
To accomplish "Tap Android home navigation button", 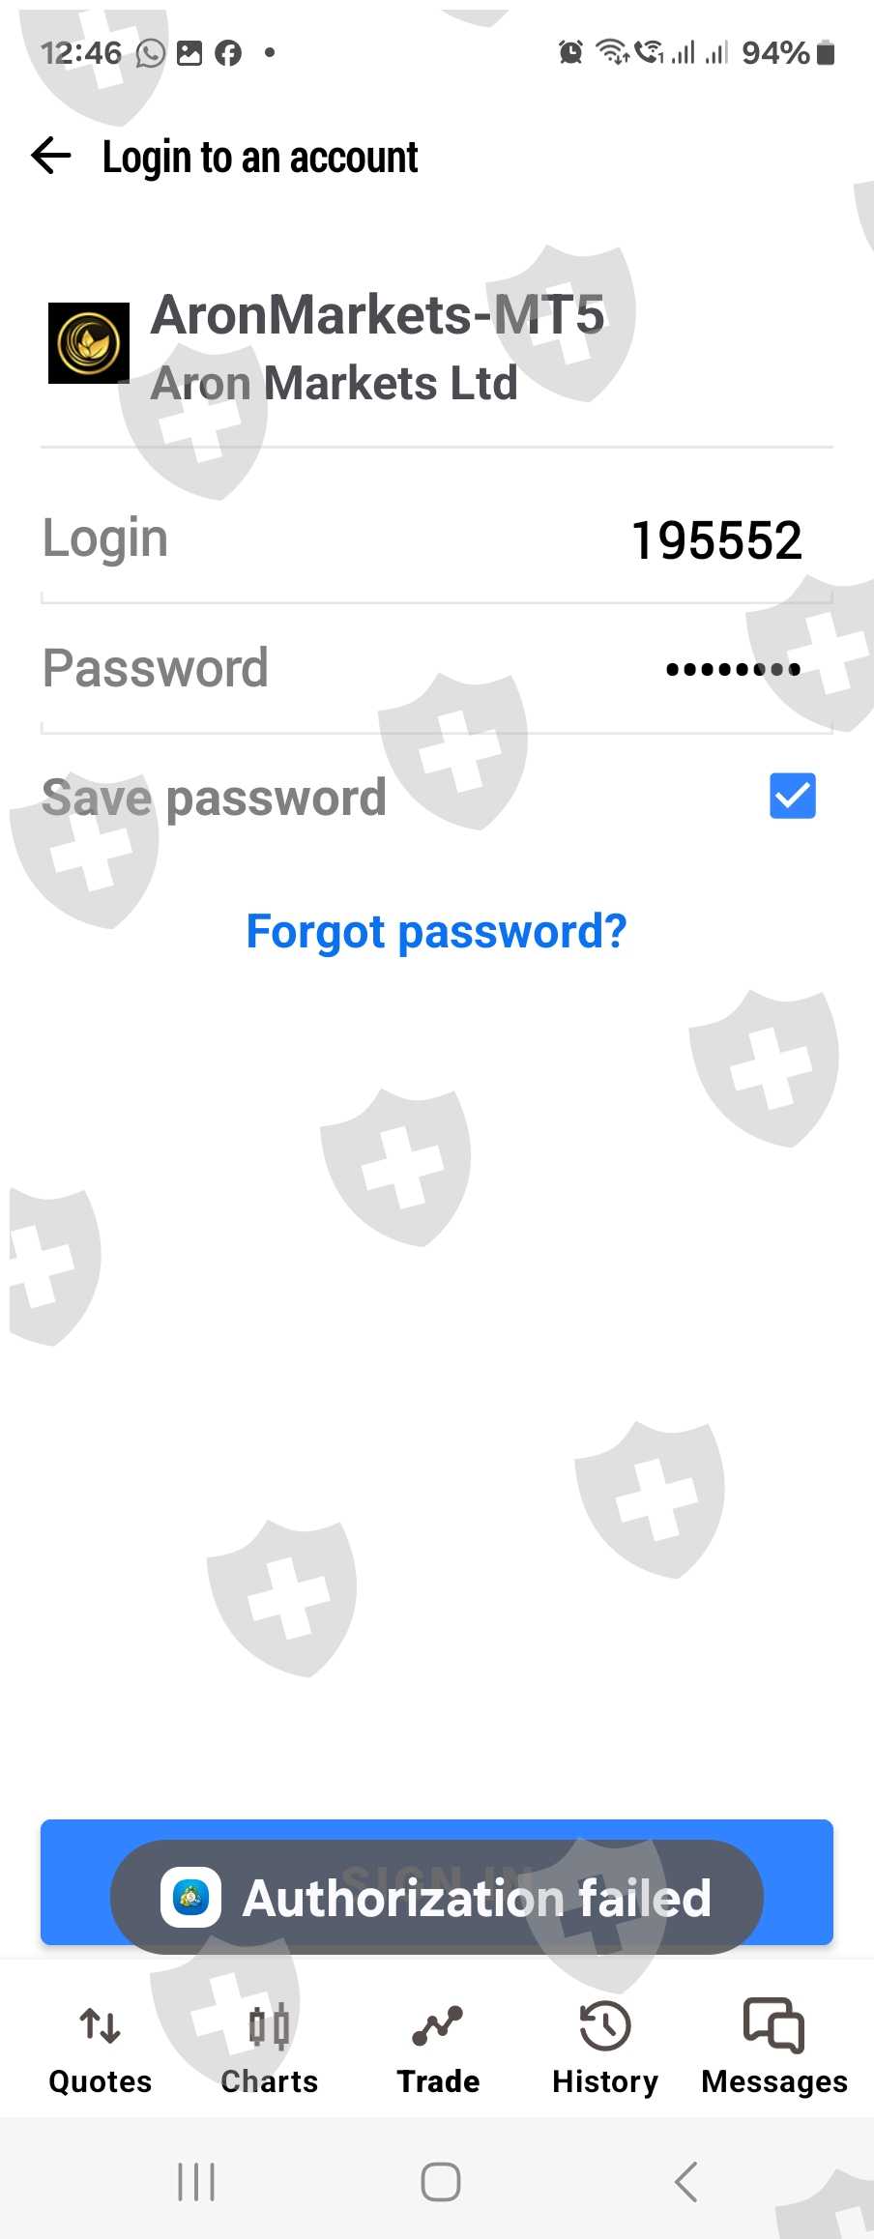I will tap(441, 2182).
